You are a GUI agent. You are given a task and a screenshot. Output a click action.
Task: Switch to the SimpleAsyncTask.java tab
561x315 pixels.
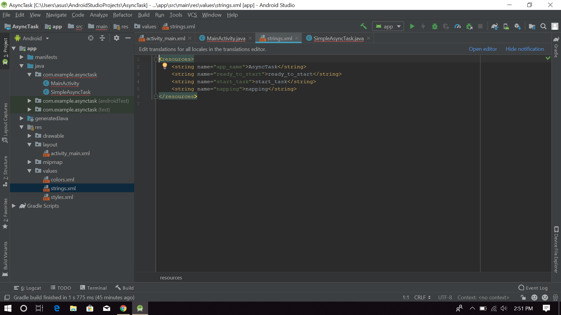(x=338, y=38)
